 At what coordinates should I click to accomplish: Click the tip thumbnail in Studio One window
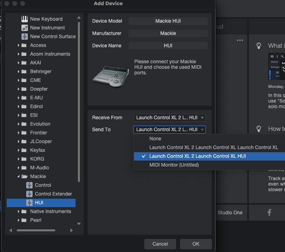click(277, 66)
